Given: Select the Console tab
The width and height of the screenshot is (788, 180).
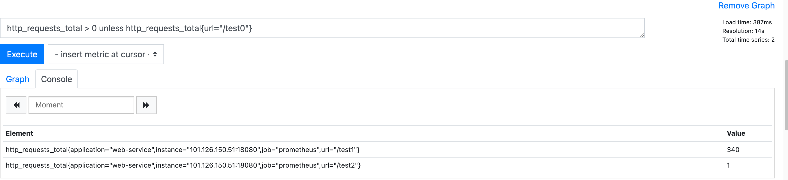Looking at the screenshot, I should click(57, 79).
